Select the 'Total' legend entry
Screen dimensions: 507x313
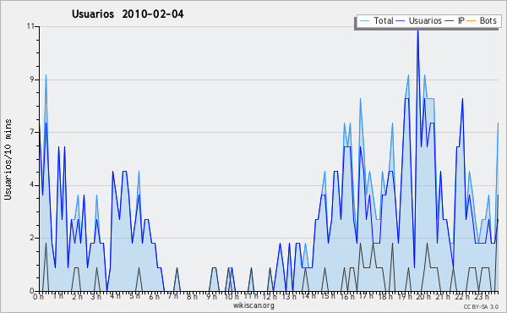click(376, 21)
